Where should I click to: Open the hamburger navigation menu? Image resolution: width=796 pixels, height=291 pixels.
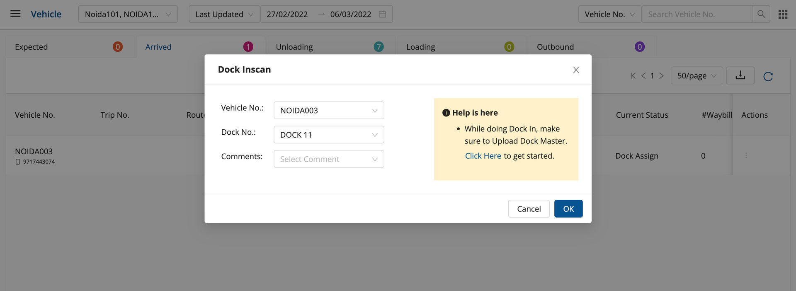point(15,14)
